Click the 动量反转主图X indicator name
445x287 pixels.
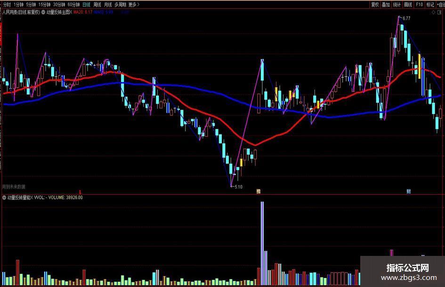(59, 12)
